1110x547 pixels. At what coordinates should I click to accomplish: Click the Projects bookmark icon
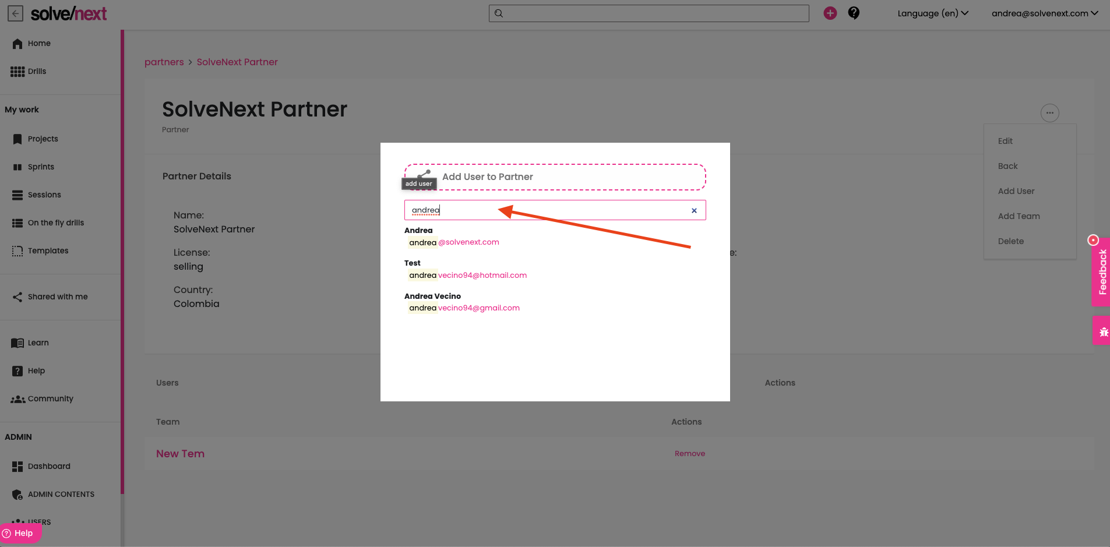coord(17,139)
